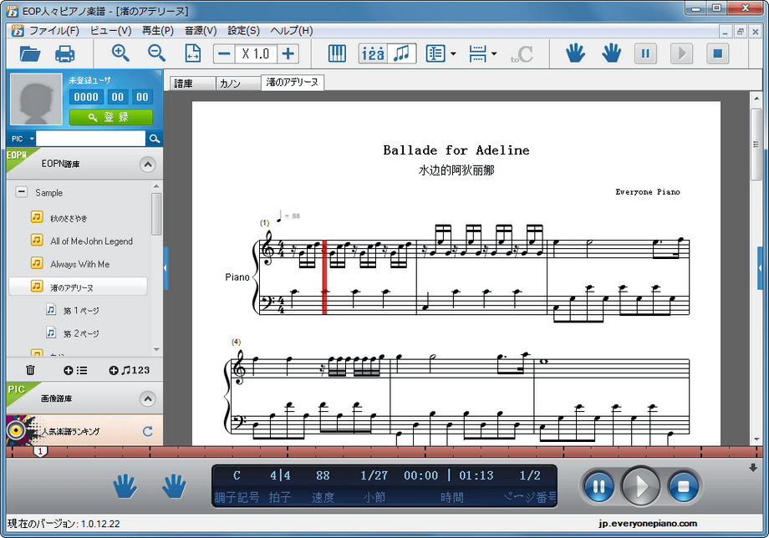Click the staff spacing icon

[477, 53]
